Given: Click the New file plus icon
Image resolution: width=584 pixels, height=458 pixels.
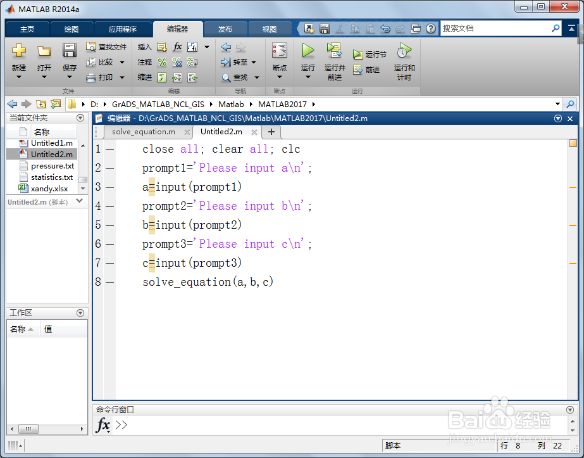Looking at the screenshot, I should click(18, 50).
